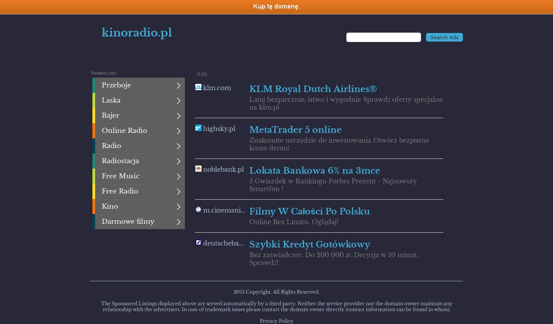Click the kinoradio.pl site title

click(x=137, y=33)
